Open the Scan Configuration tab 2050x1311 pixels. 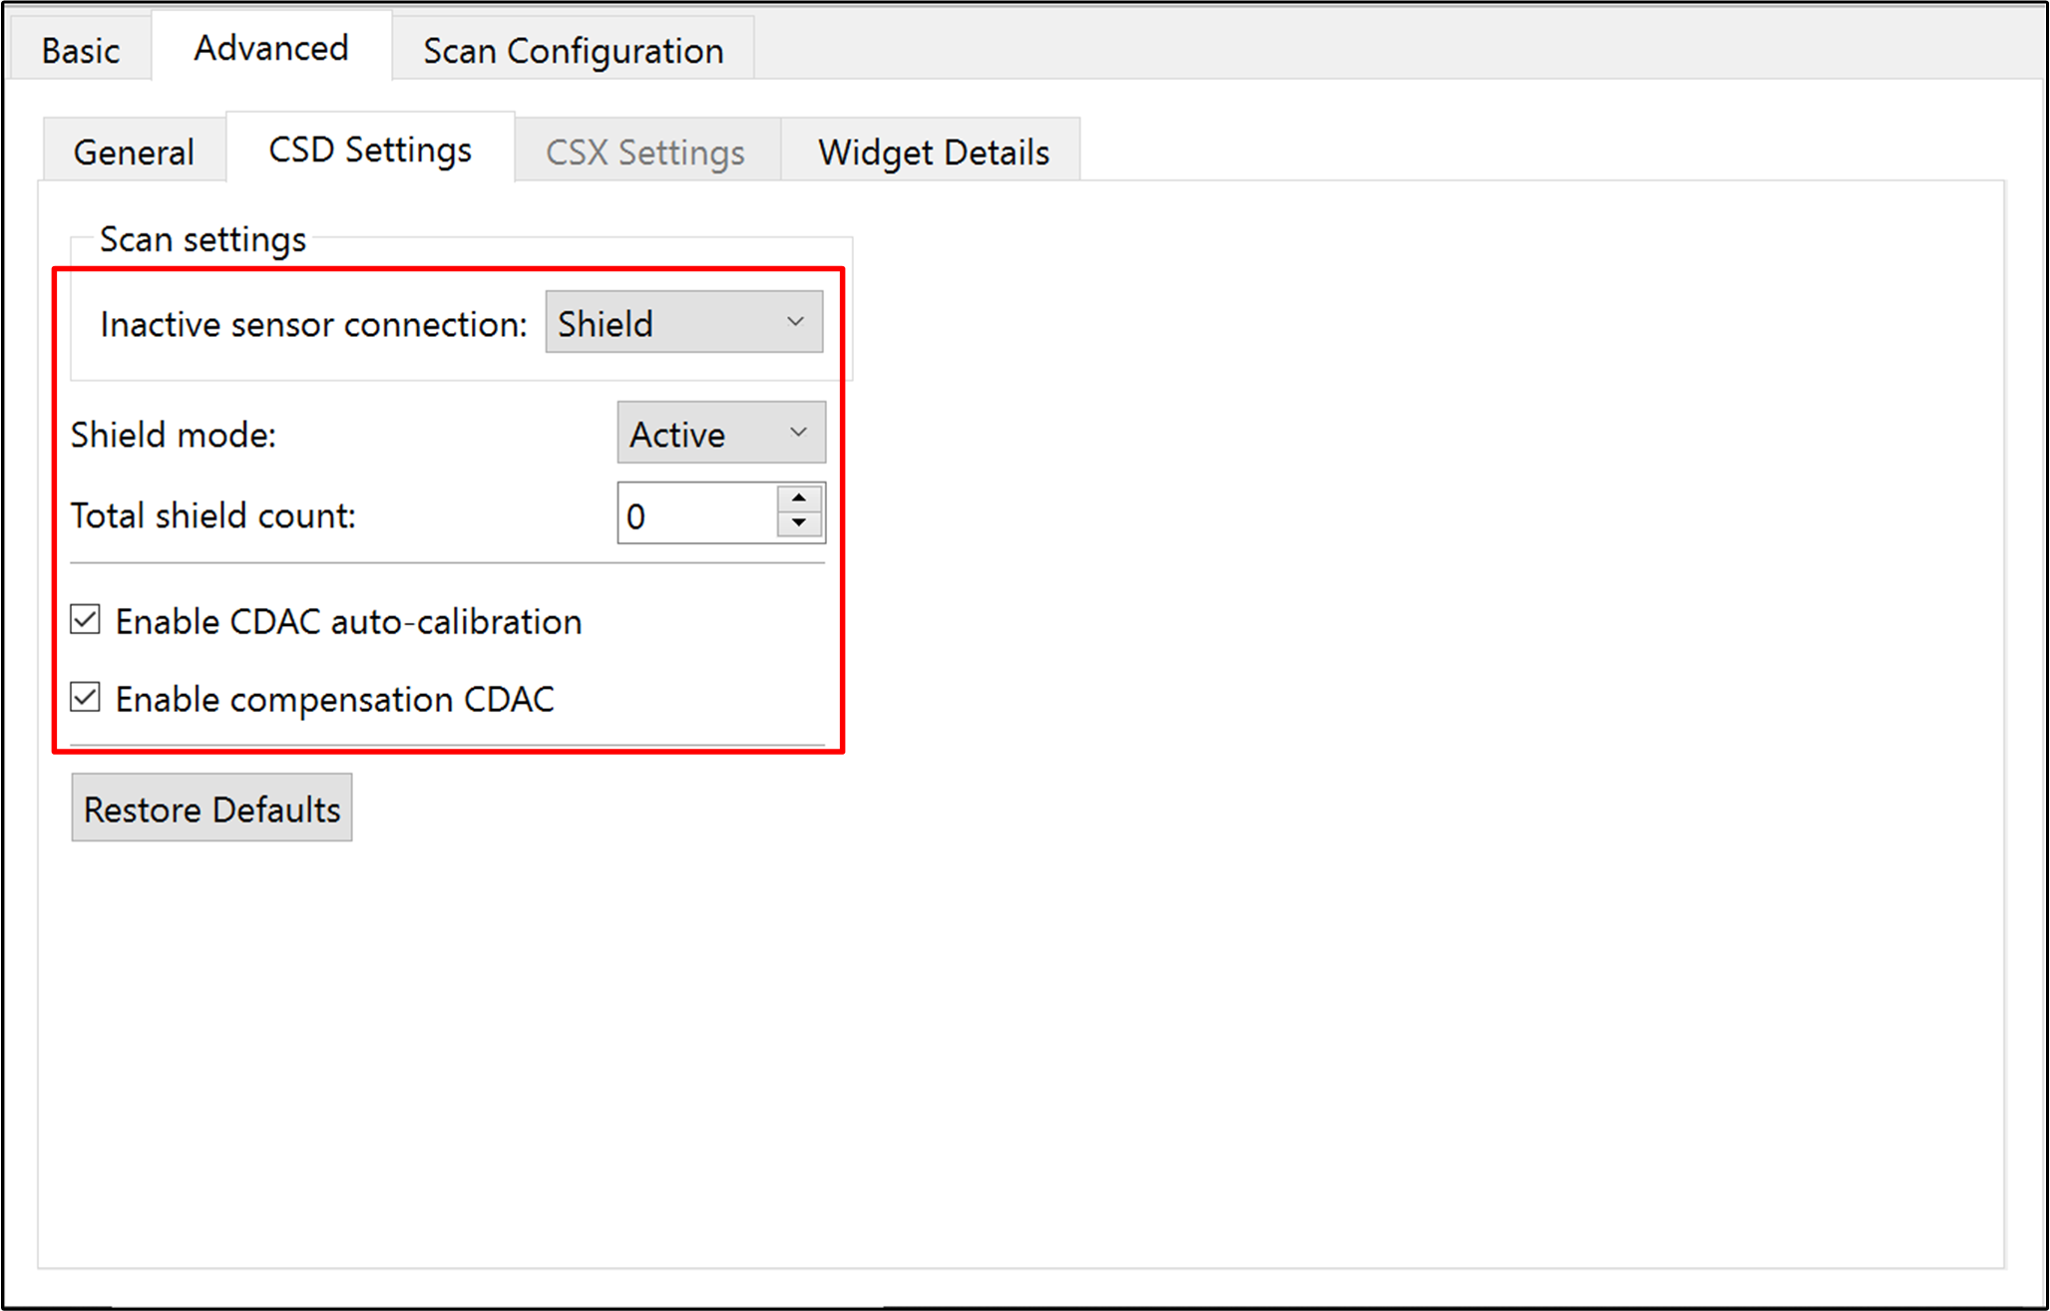click(574, 50)
